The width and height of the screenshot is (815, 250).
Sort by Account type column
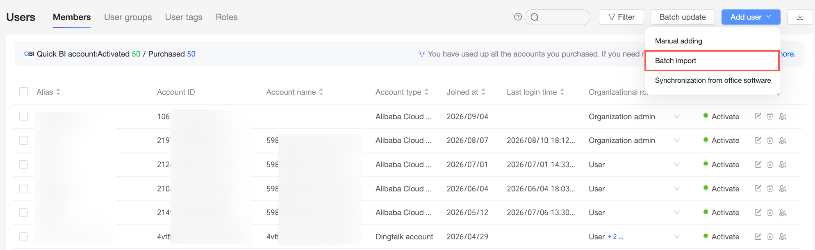[426, 92]
